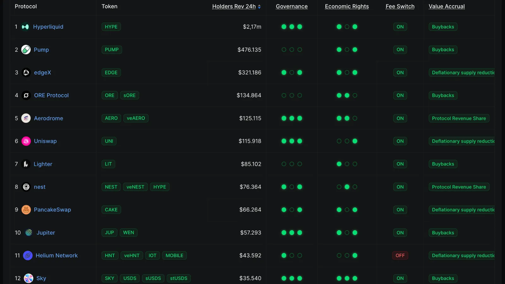505x284 pixels.
Task: Open the Pump protocol link
Action: (x=41, y=50)
